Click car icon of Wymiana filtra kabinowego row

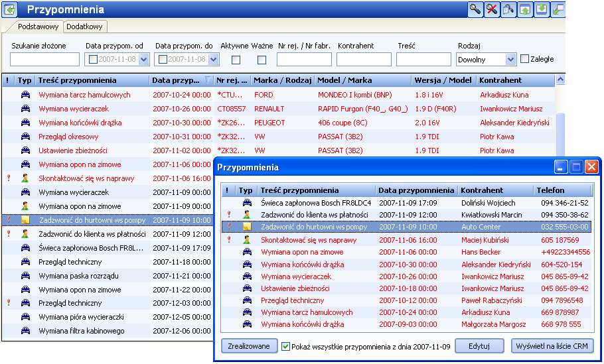[x=25, y=331]
